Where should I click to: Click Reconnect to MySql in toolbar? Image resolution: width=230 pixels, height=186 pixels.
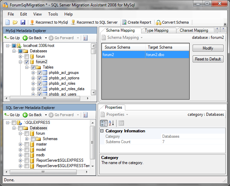click(x=49, y=22)
